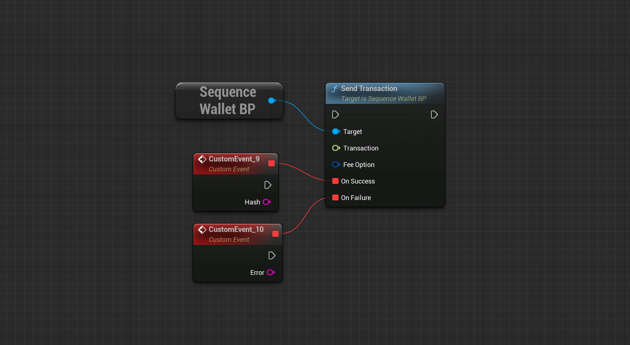Click the CustomEvent_10 exec output pin
This screenshot has height=345, width=630.
point(272,255)
